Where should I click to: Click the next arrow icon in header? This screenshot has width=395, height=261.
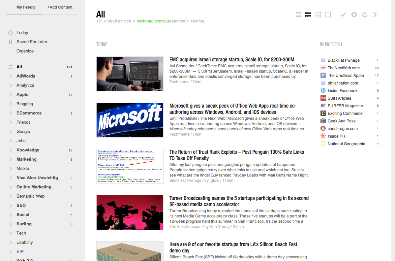click(375, 15)
